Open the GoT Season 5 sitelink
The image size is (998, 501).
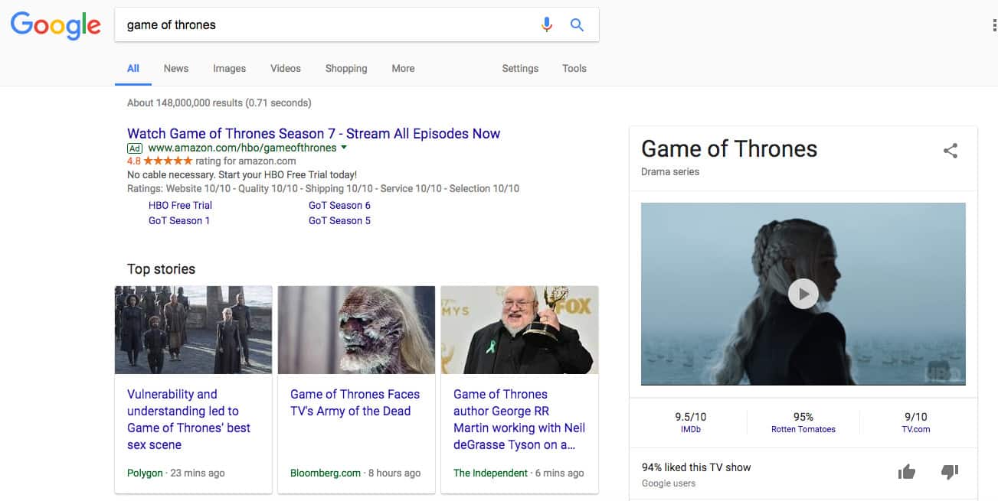pos(339,220)
